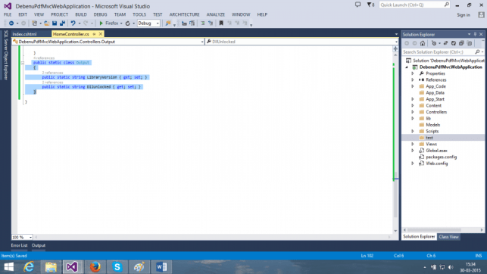Toggle a bookmark on the current line
This screenshot has height=274, width=487.
coord(221,23)
